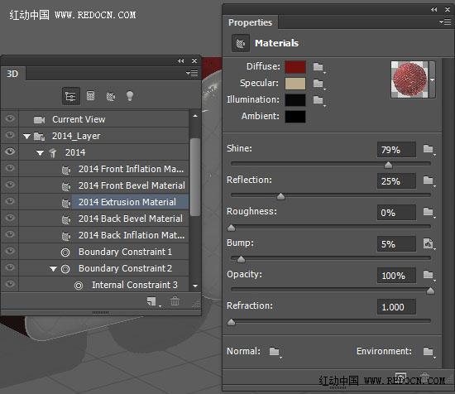Close the Properties panel

coord(448,10)
